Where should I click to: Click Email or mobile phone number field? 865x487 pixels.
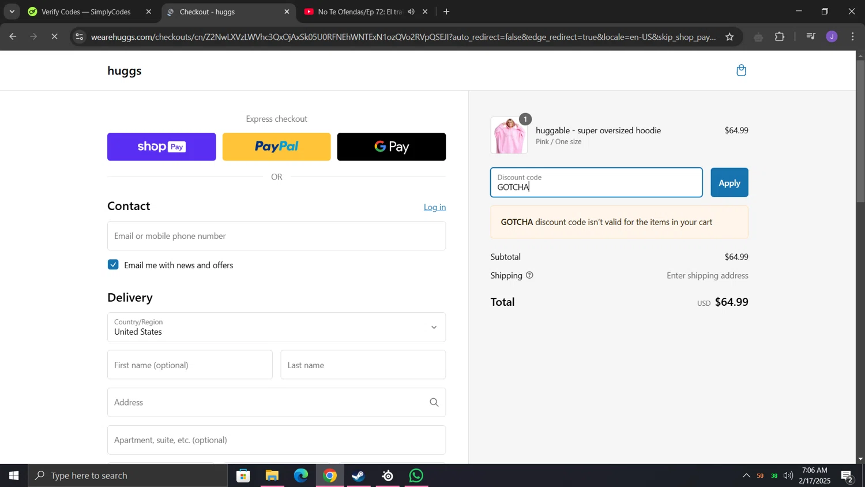pyautogui.click(x=276, y=236)
